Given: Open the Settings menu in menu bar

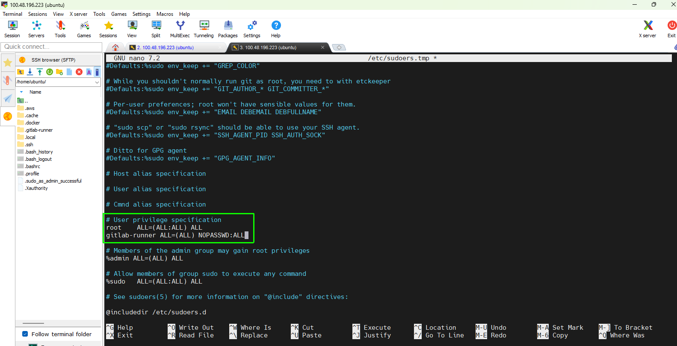Looking at the screenshot, I should coord(142,14).
